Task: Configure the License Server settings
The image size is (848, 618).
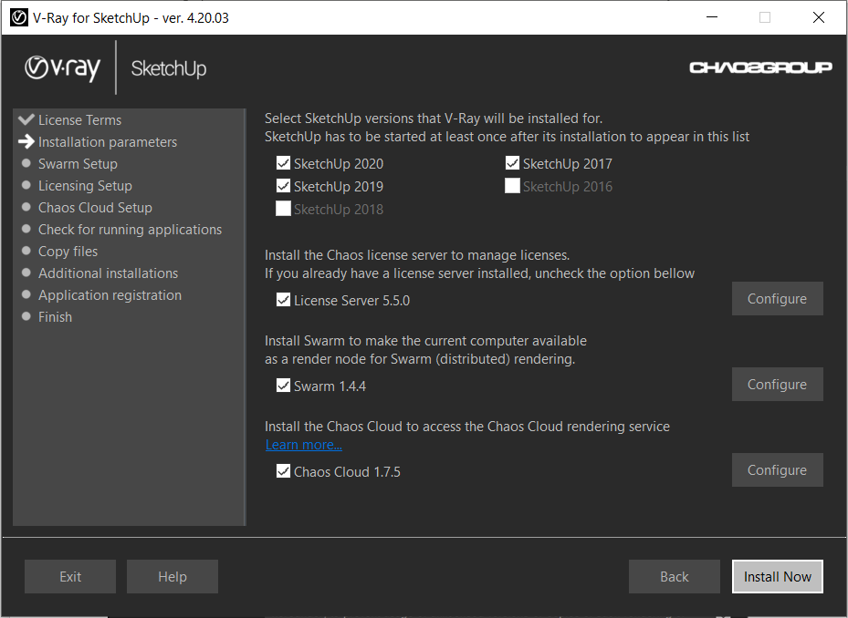Action: click(777, 299)
